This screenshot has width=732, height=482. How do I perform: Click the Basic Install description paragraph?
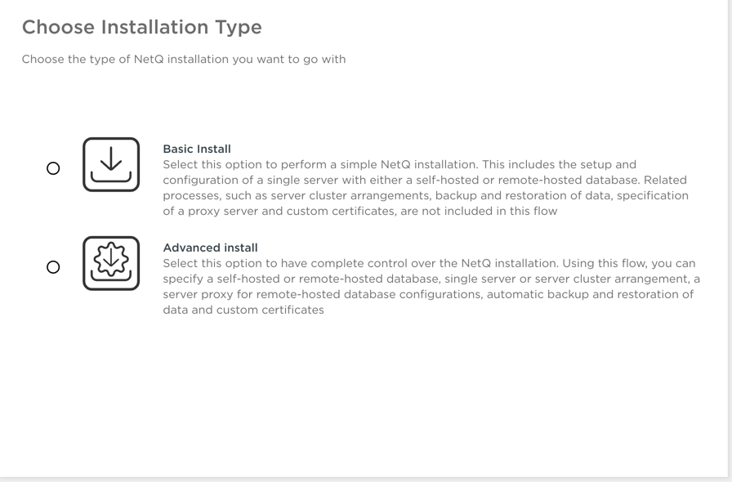pos(425,188)
